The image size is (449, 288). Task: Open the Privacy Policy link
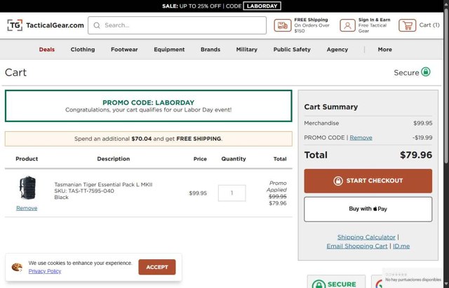point(45,271)
